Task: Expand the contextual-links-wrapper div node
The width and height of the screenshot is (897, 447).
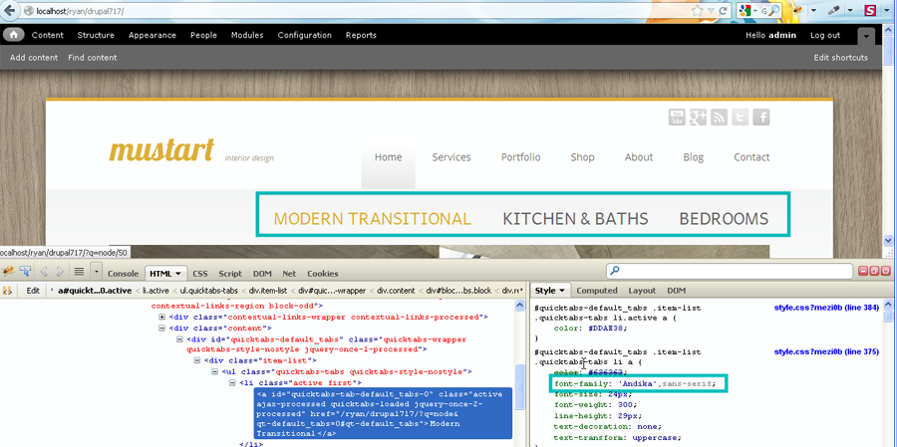Action: click(162, 317)
